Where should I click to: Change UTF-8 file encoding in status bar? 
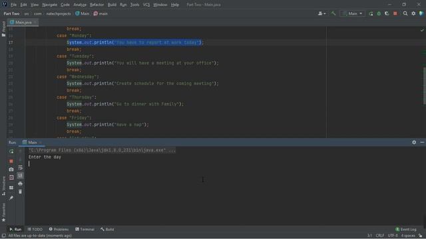[x=393, y=236]
